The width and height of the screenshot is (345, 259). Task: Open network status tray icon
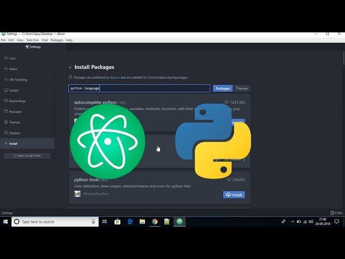pyautogui.click(x=305, y=222)
